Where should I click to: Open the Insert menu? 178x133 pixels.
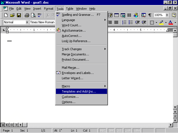coord(37,9)
